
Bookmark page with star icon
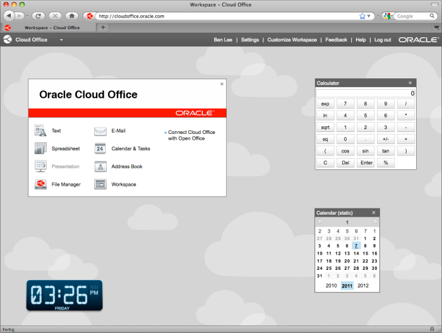click(x=362, y=16)
